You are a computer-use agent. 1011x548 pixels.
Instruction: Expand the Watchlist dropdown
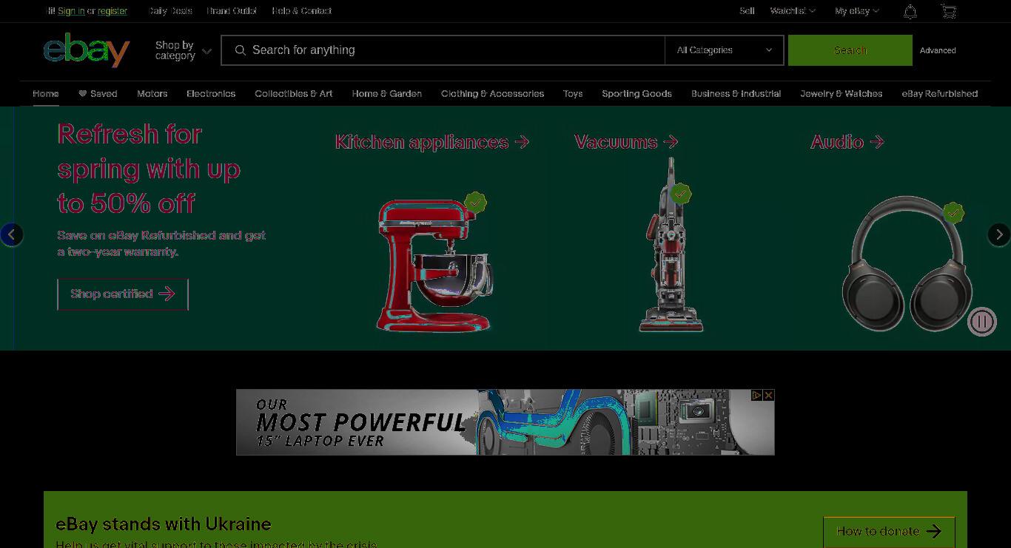click(x=793, y=11)
